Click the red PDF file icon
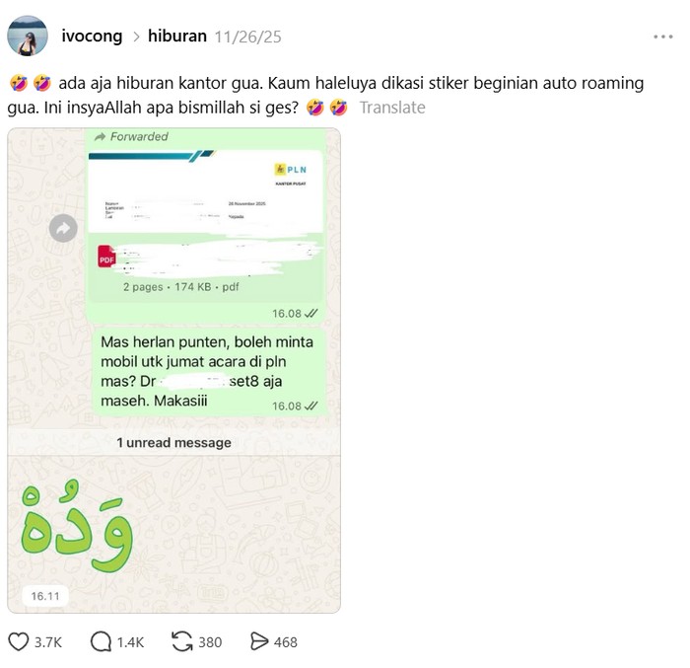The image size is (690, 668). (106, 257)
